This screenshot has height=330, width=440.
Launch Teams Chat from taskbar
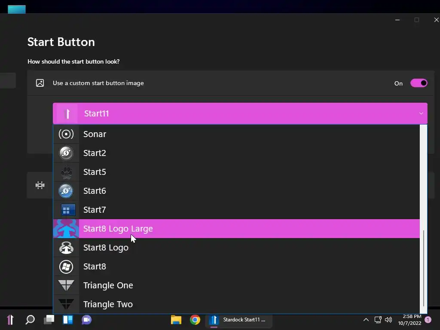point(87,320)
